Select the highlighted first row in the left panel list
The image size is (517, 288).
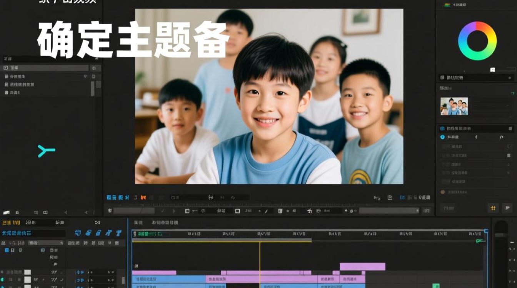pyautogui.click(x=45, y=68)
